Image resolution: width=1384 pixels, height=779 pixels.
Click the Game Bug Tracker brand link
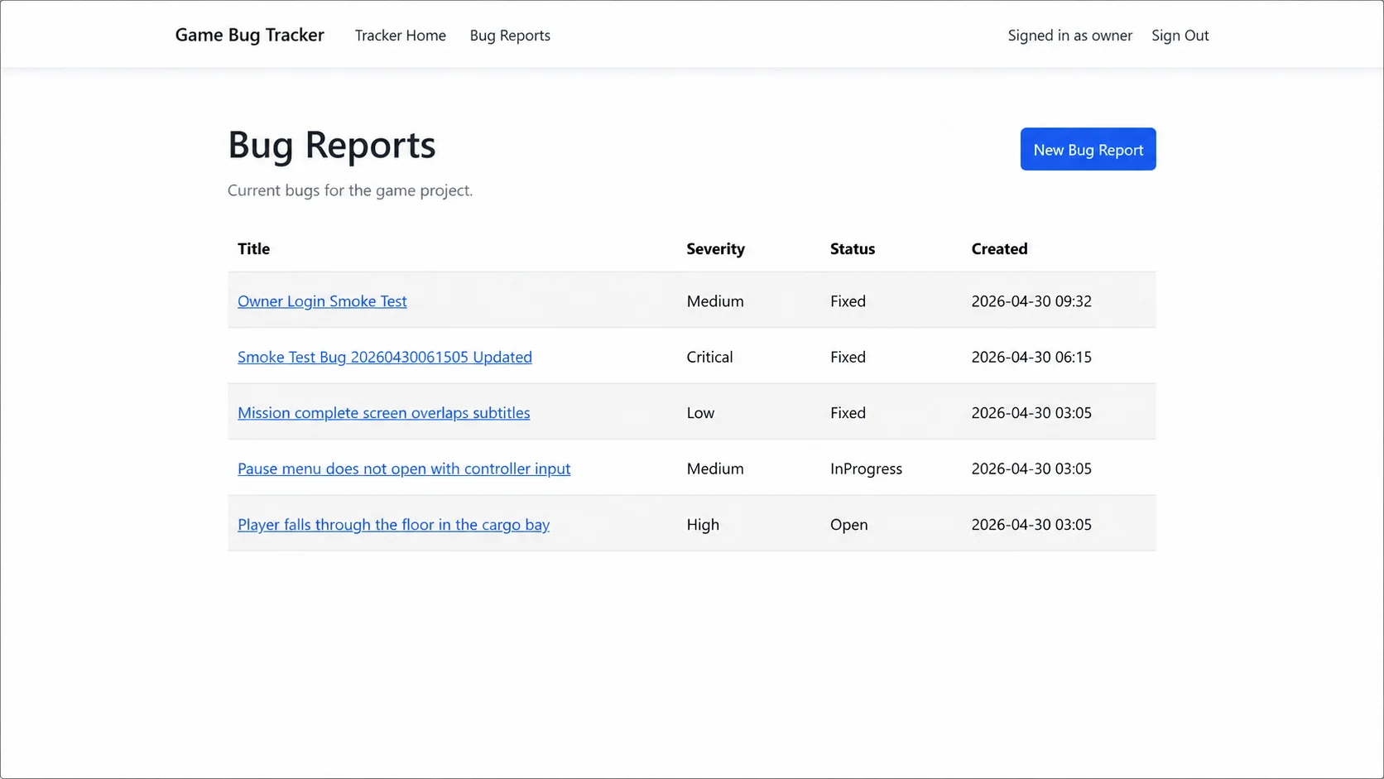pos(249,35)
